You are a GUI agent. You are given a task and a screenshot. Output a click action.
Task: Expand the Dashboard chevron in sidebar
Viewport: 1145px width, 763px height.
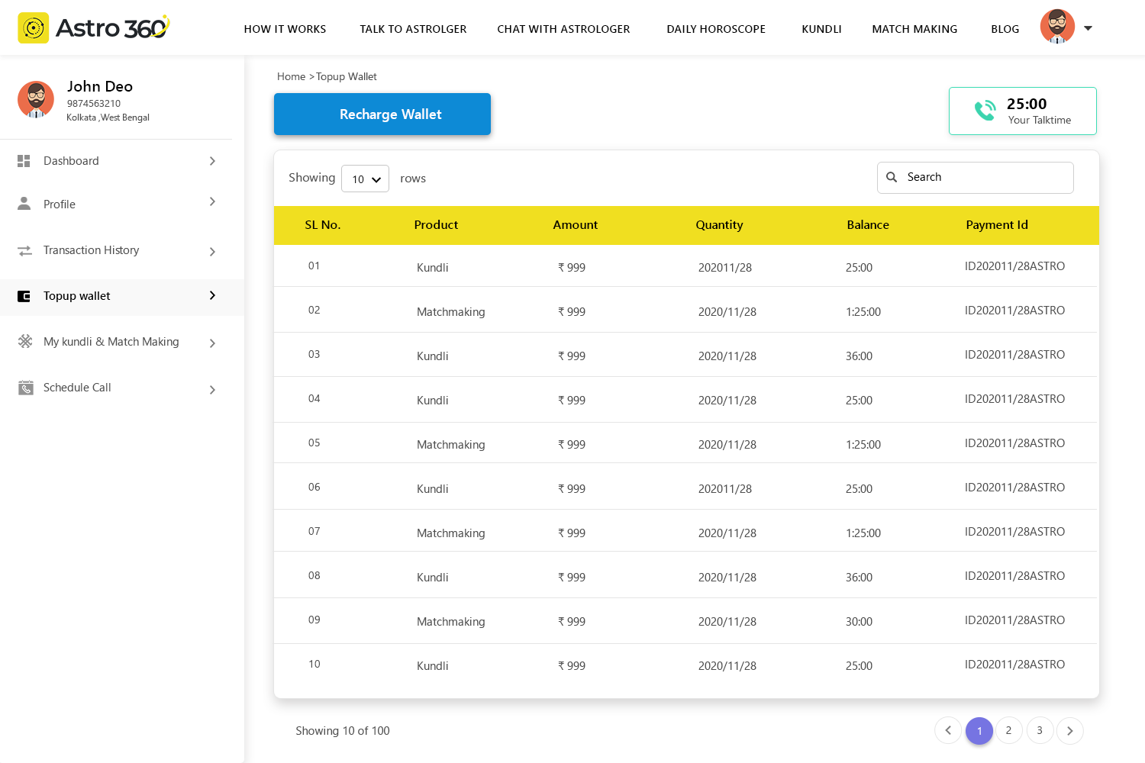click(212, 161)
